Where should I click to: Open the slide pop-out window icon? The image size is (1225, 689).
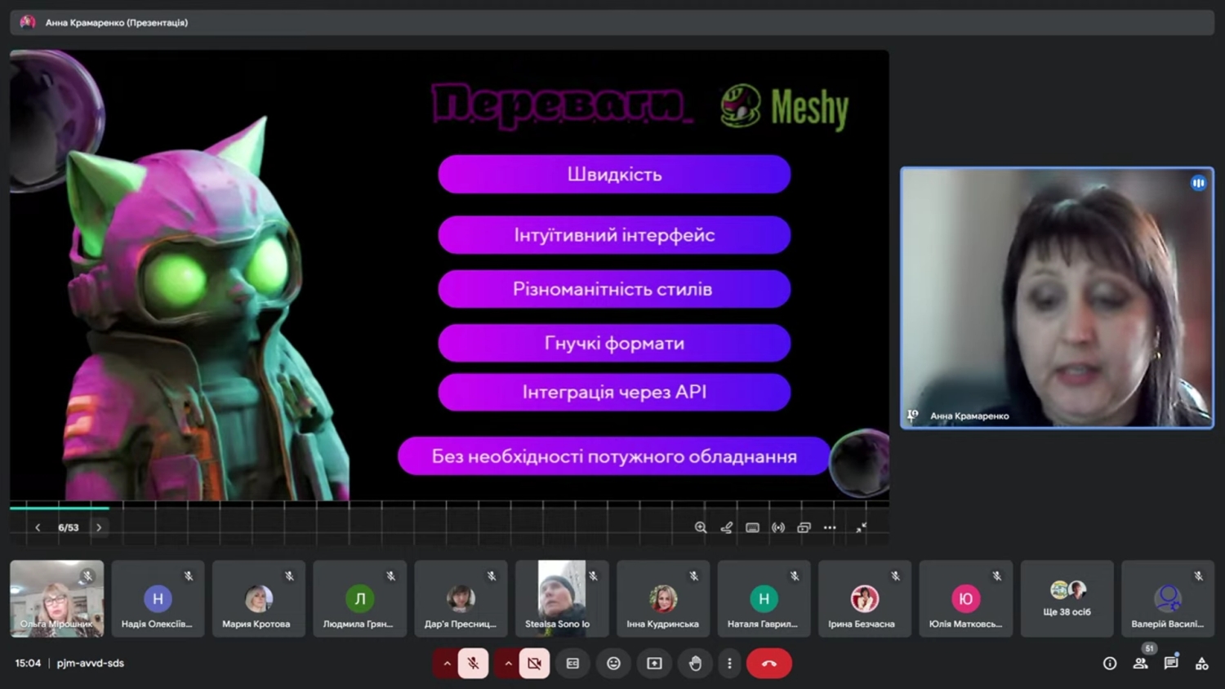[x=804, y=527]
